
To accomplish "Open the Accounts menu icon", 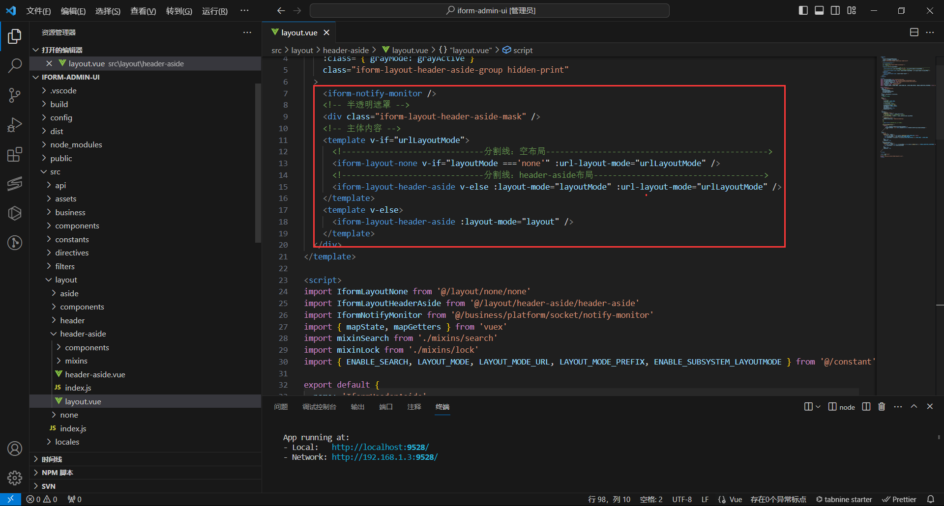I will tap(15, 449).
